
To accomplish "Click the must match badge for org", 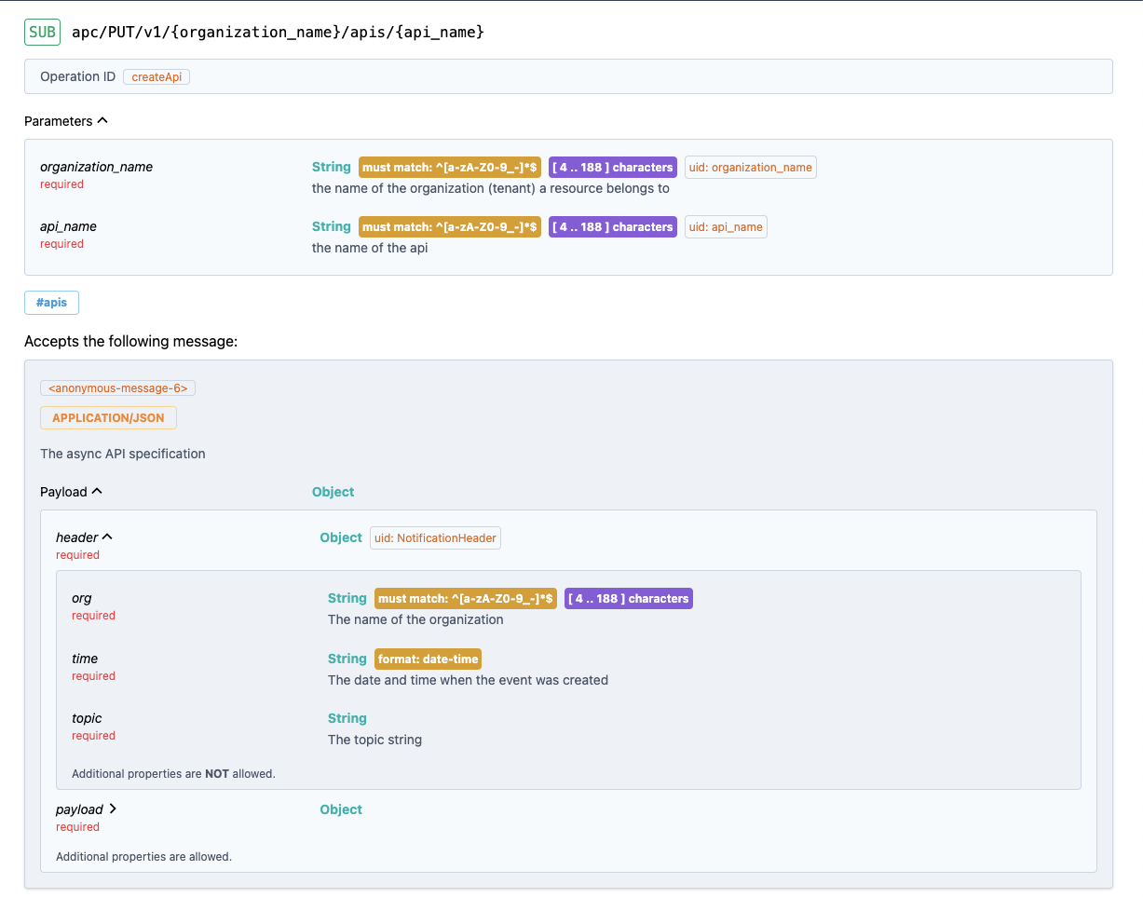I will click(465, 599).
